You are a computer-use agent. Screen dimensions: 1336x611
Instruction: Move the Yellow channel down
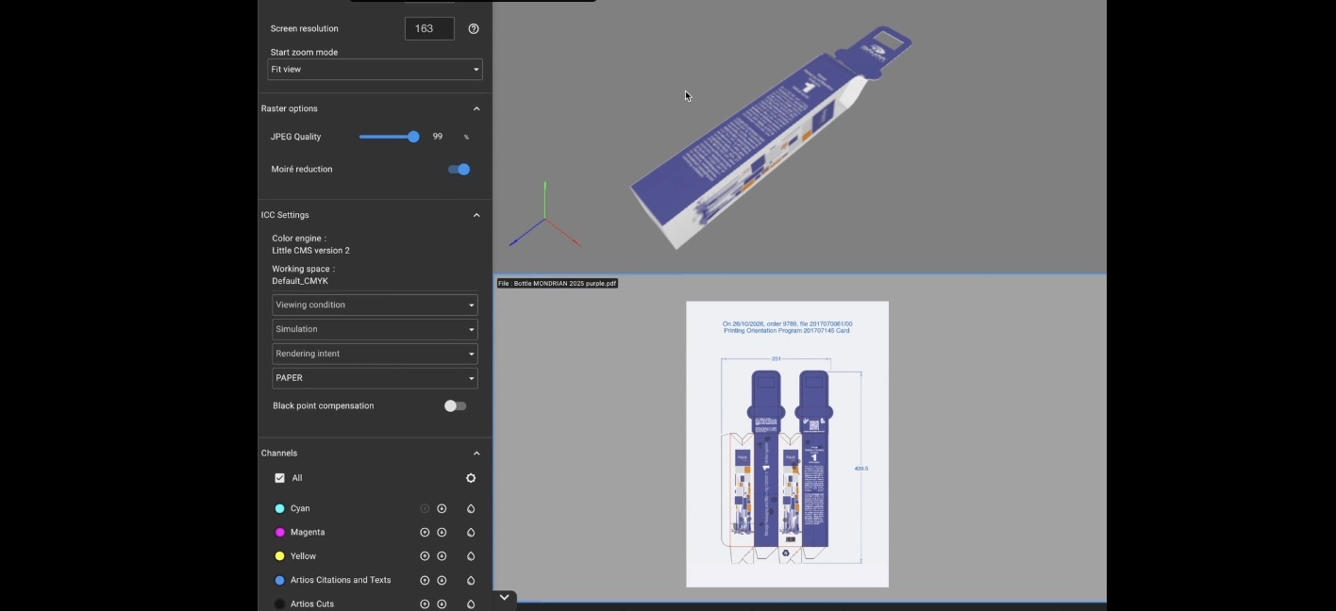[x=442, y=556]
